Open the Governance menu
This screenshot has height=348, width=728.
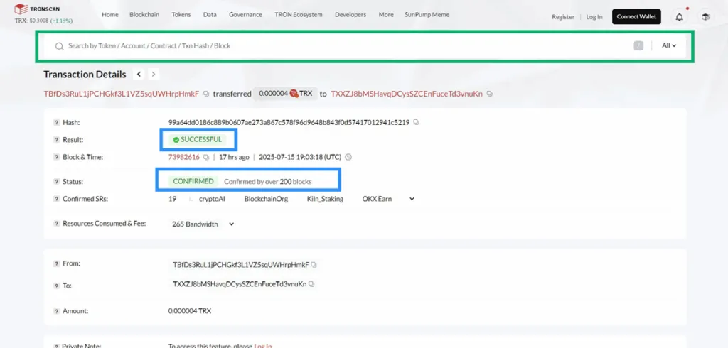tap(245, 14)
